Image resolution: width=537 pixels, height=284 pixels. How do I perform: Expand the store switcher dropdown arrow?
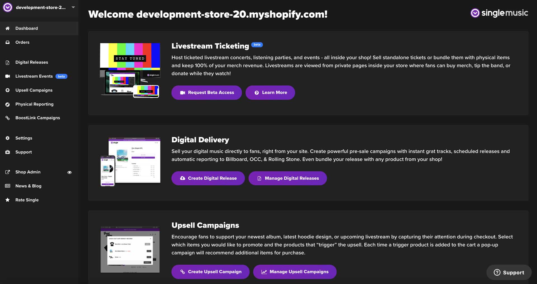[73, 7]
